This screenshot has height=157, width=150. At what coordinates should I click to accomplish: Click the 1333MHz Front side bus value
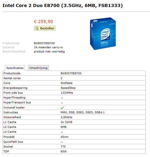pos(67,93)
